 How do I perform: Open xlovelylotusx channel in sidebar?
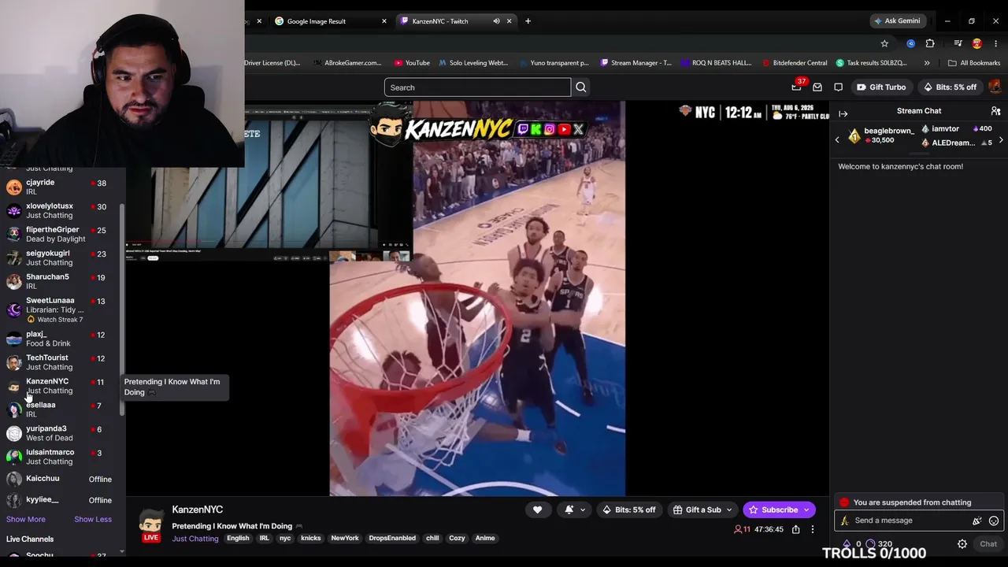pyautogui.click(x=60, y=210)
